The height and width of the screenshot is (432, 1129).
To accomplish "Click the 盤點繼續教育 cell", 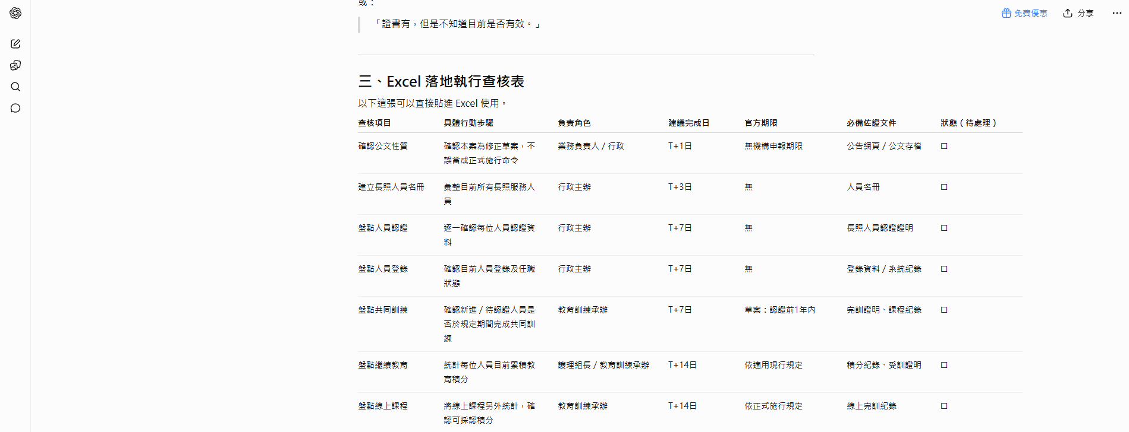I will (x=383, y=365).
